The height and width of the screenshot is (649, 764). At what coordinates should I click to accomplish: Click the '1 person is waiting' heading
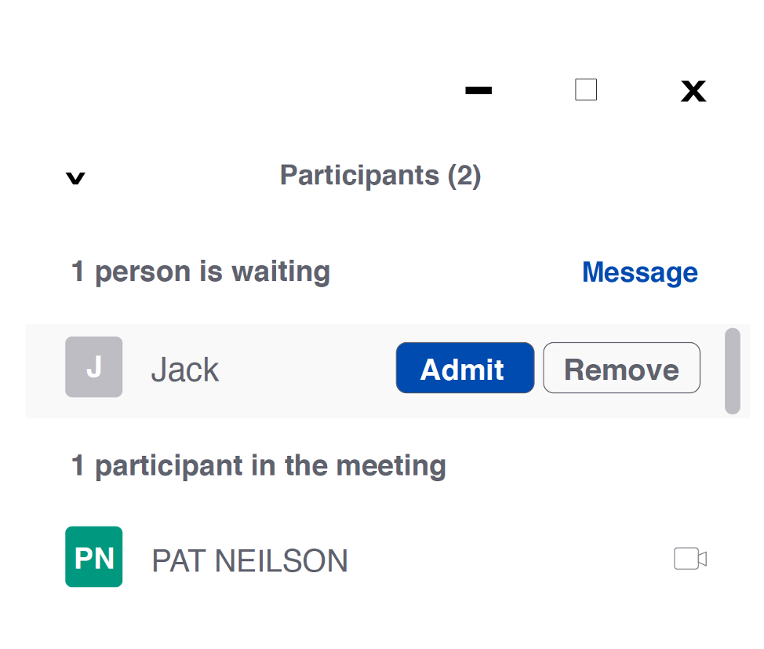pos(200,272)
